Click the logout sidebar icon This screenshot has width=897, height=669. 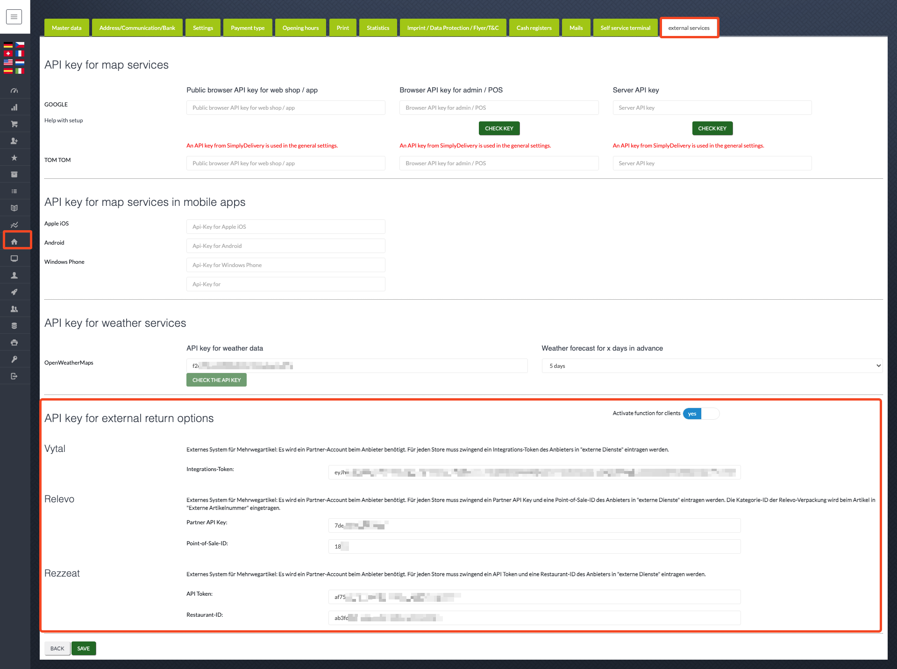click(x=14, y=376)
